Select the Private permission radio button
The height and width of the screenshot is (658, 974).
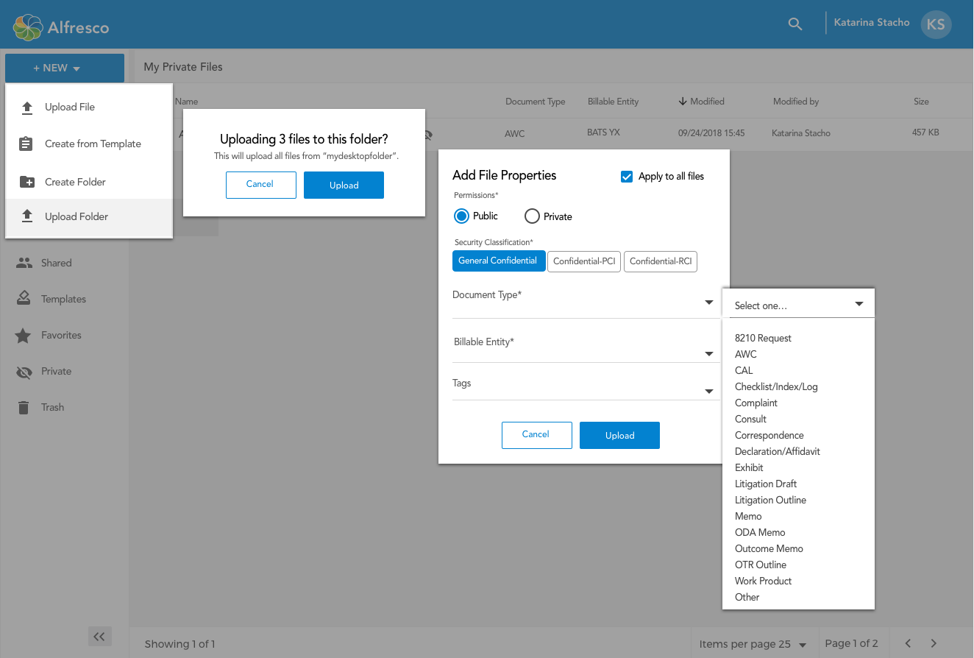click(532, 216)
